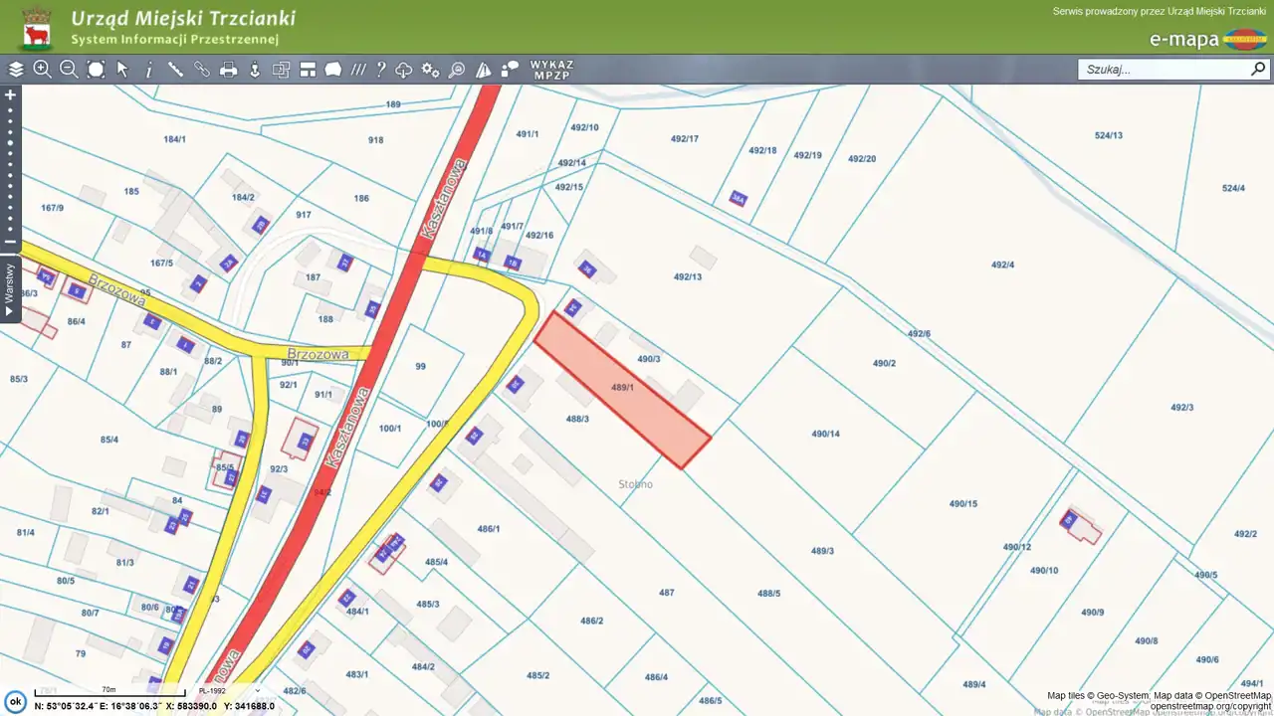Open the openstreetmap.org/copyright link
Screen dimensions: 1274x716
click(x=1210, y=706)
